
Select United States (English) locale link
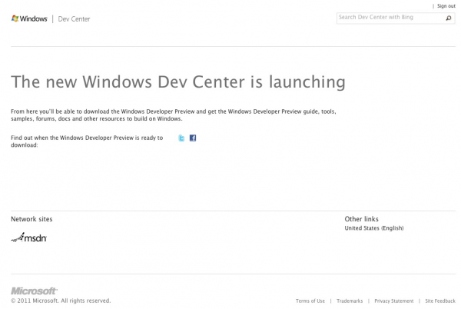point(374,228)
